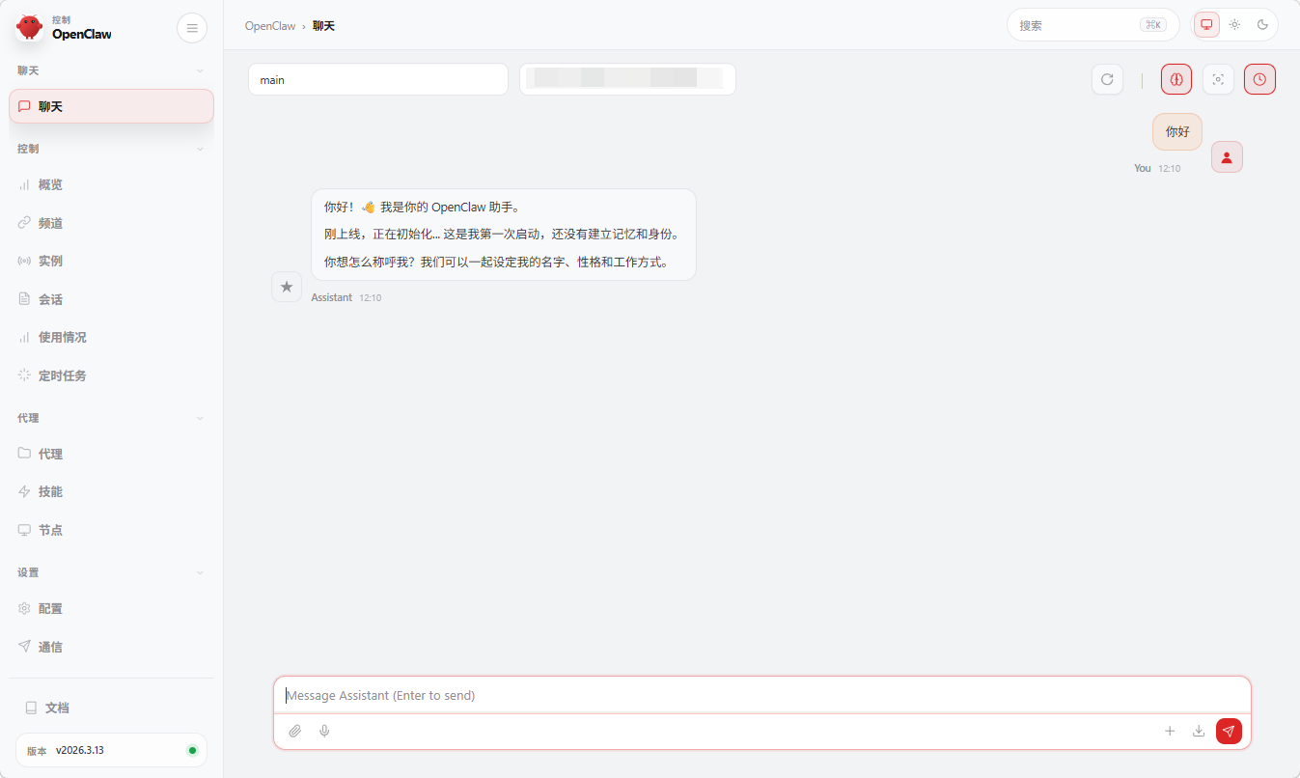
Task: Switch to light theme sun icon
Action: [x=1234, y=25]
